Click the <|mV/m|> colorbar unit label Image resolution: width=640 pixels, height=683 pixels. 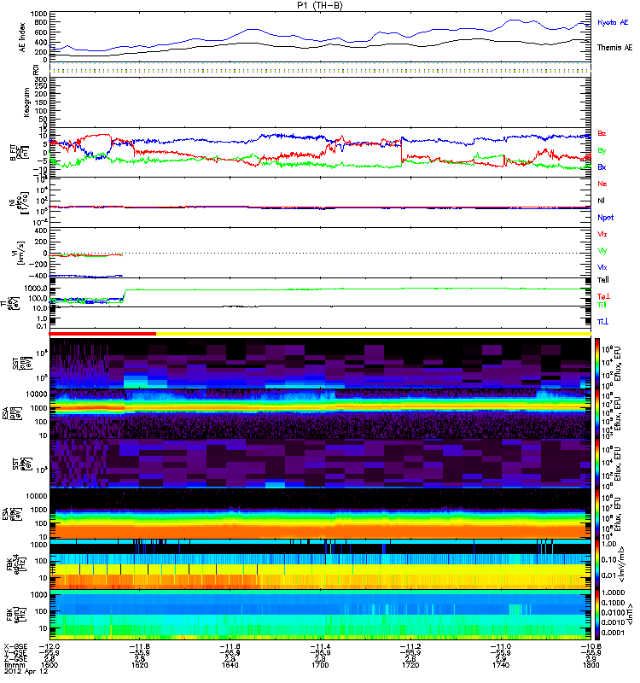point(623,564)
